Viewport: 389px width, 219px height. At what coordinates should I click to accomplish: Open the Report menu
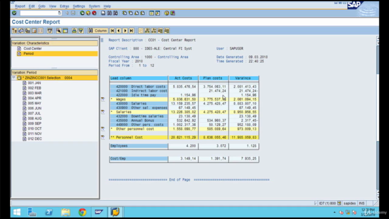click(x=20, y=6)
